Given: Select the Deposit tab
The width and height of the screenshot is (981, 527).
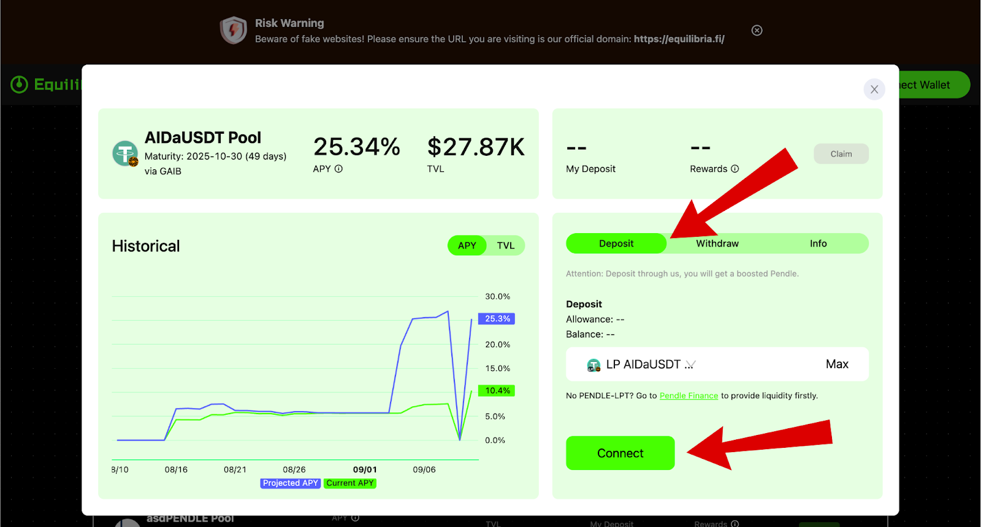Looking at the screenshot, I should pyautogui.click(x=616, y=244).
